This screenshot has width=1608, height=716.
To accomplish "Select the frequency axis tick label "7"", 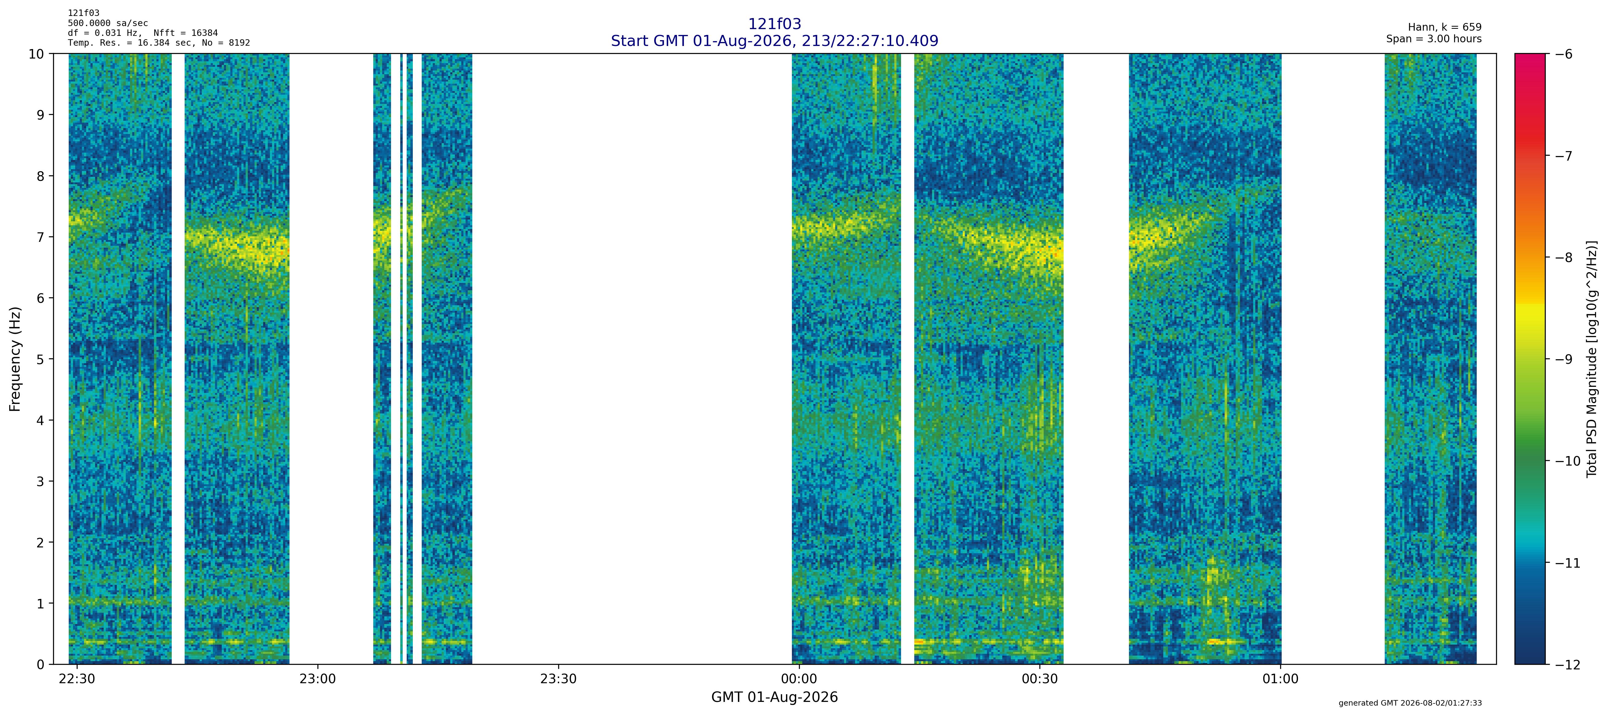I will click(40, 238).
